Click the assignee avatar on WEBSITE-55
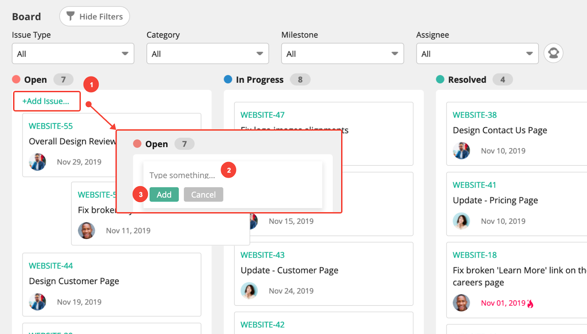The image size is (587, 334). (x=38, y=162)
